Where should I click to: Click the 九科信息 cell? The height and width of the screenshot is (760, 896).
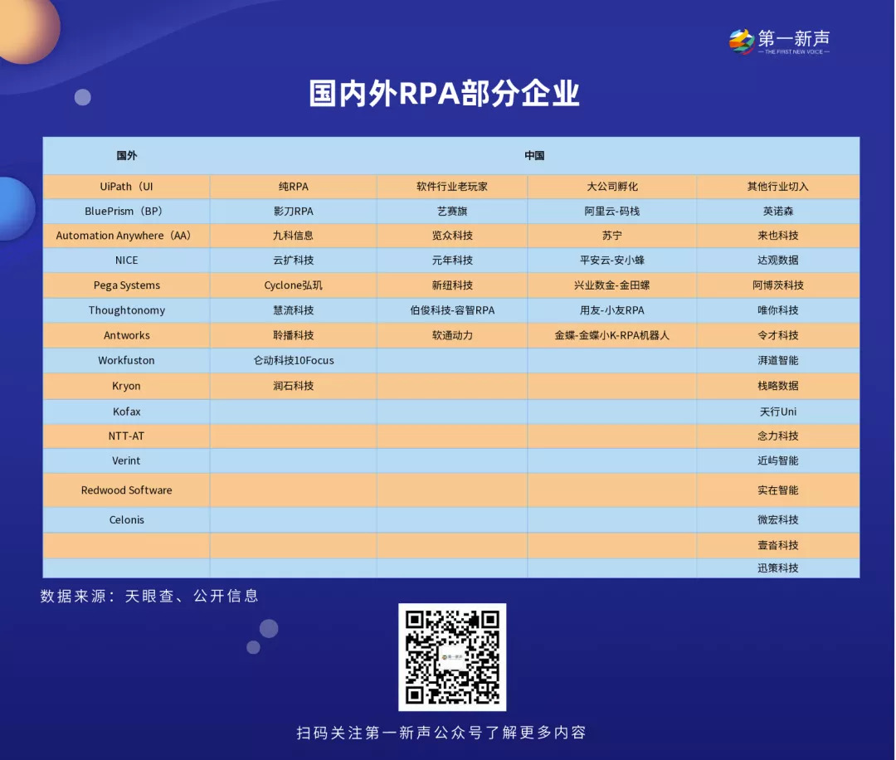293,236
